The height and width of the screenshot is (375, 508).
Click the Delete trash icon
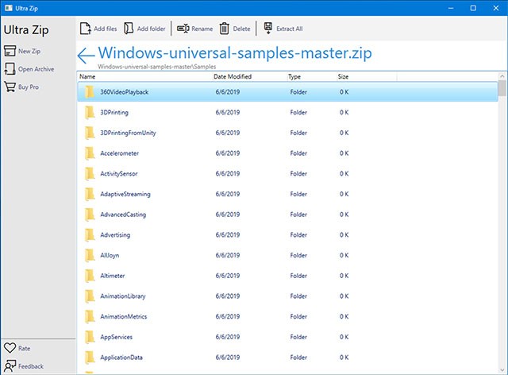point(225,29)
